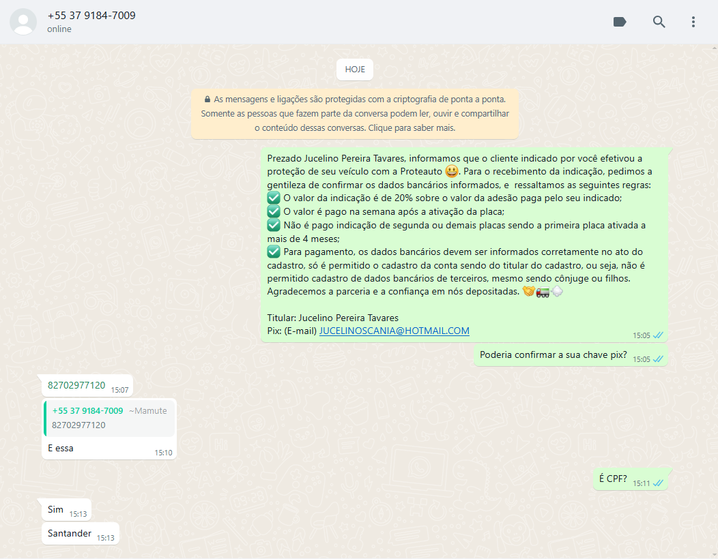
Task: Open contact info from the header phone number
Action: point(91,16)
